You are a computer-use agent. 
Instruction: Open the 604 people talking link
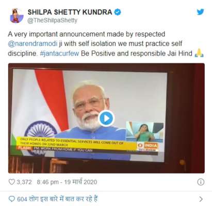coord(57,199)
